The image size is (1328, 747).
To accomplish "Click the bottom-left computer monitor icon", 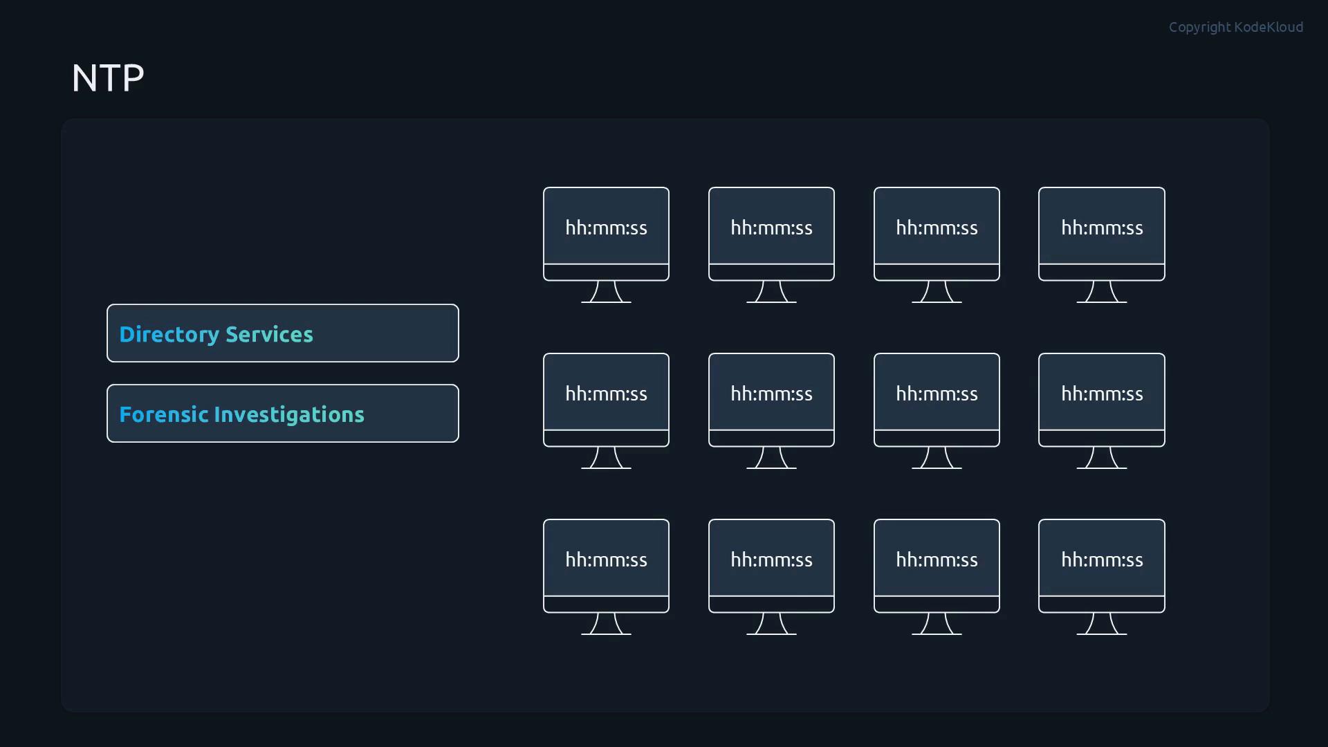I will pos(606,576).
